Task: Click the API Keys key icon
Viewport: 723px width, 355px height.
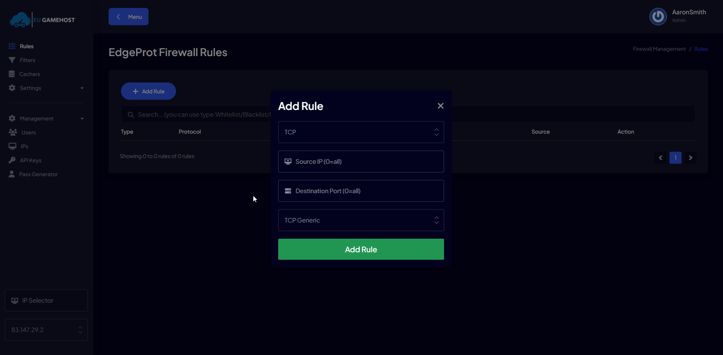Action: (12, 160)
